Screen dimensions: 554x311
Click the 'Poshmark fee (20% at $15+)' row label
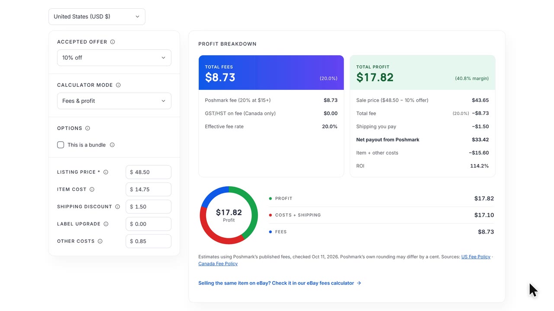click(x=238, y=100)
